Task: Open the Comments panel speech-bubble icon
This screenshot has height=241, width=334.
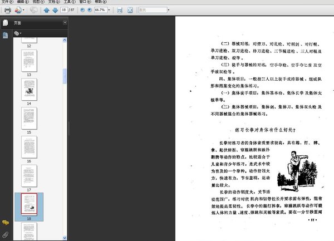Action: point(6,223)
